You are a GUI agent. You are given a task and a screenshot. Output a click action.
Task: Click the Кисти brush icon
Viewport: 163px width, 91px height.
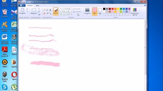pyautogui.click(x=56, y=10)
